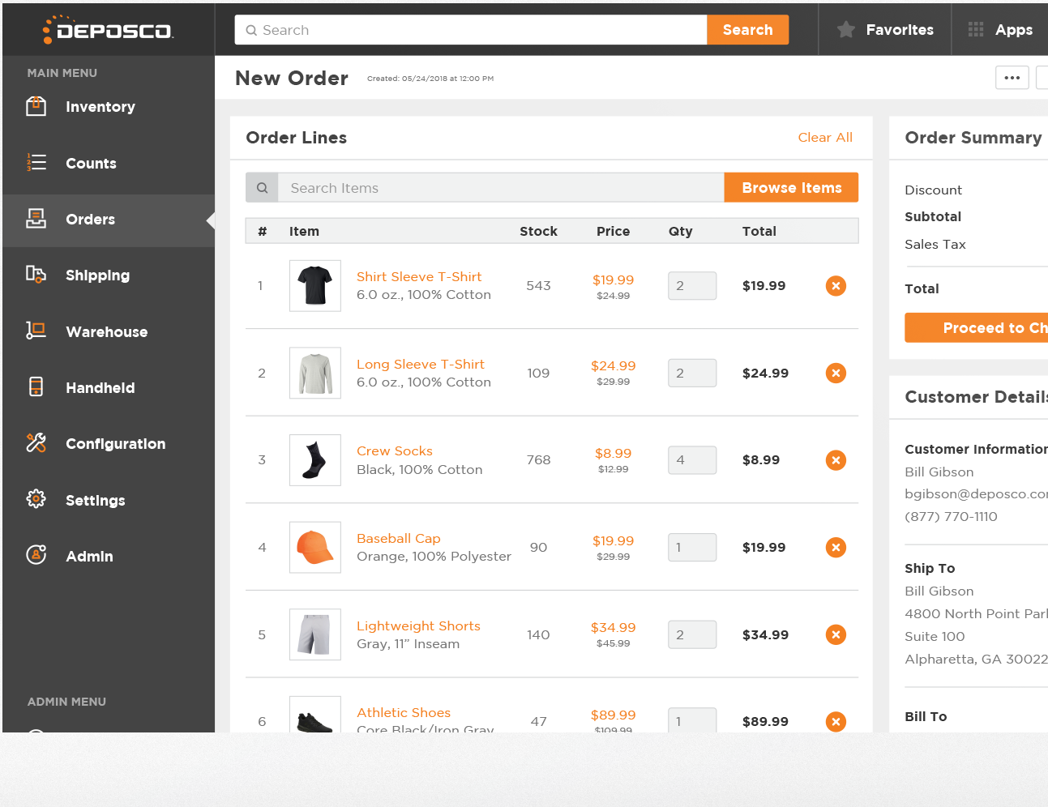This screenshot has width=1048, height=807.
Task: Click the Deposco logo
Action: [x=108, y=29]
